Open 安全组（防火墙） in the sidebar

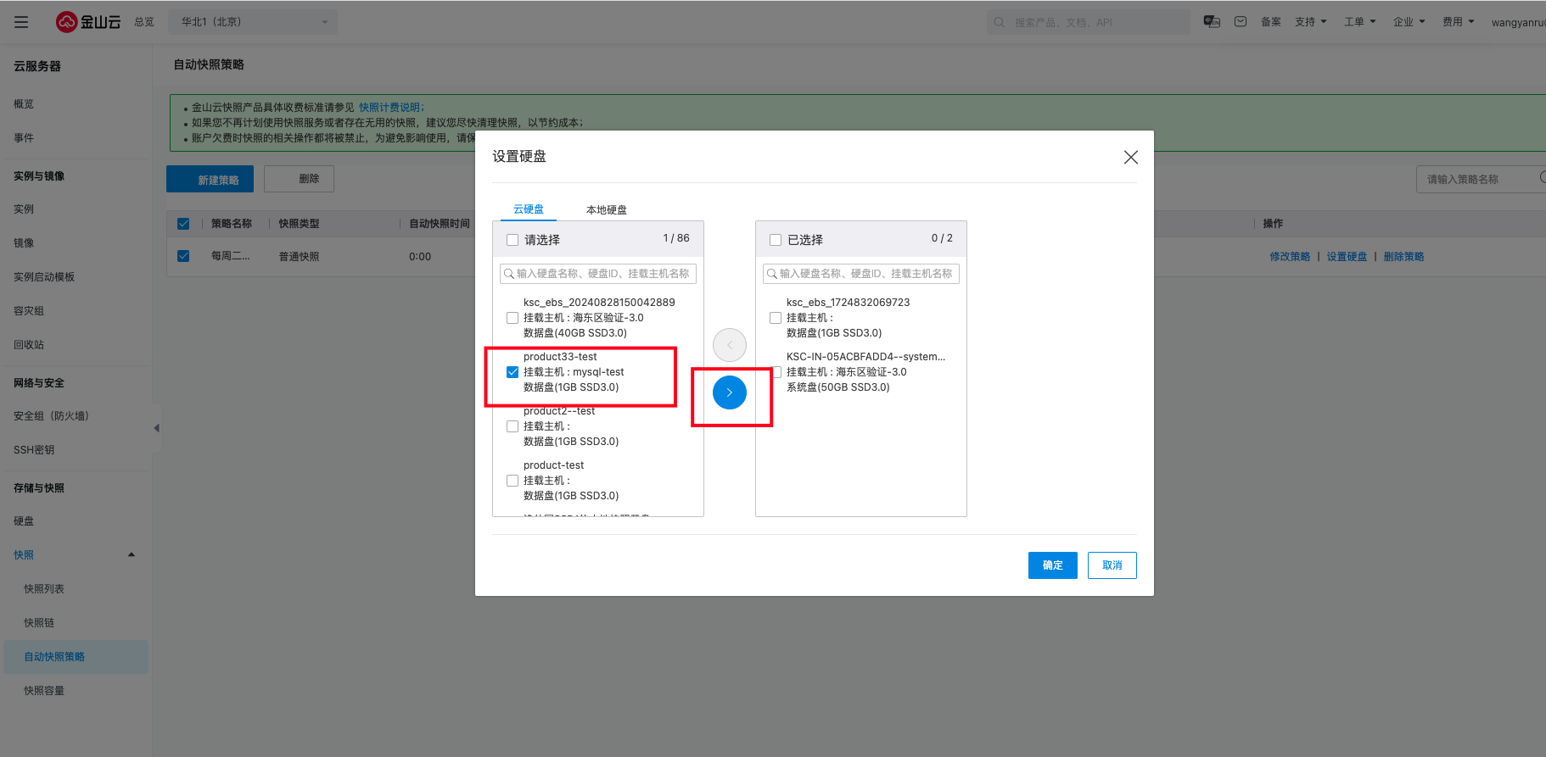coord(51,416)
